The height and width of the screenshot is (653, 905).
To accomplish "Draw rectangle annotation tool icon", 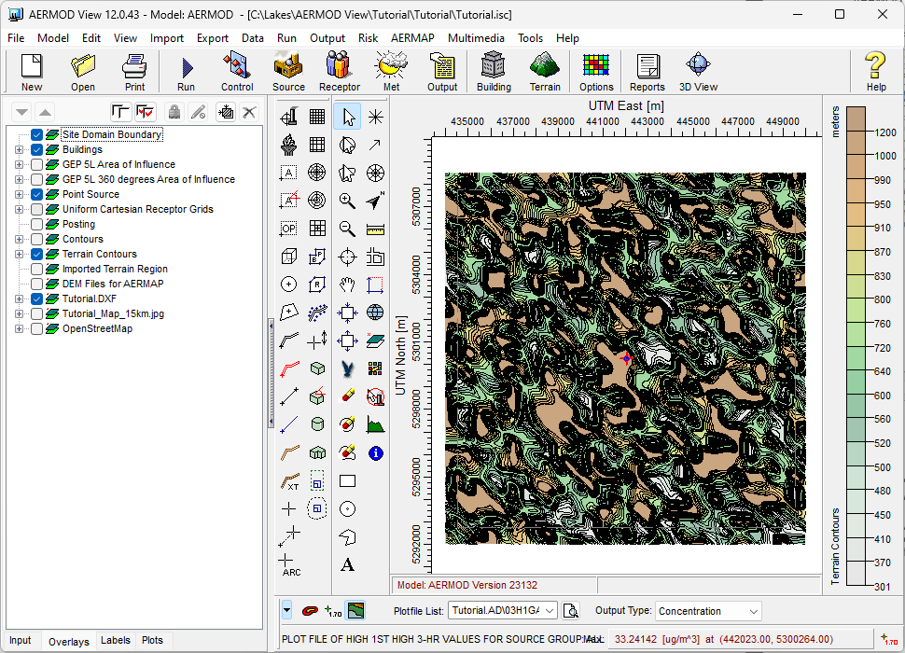I will point(347,481).
